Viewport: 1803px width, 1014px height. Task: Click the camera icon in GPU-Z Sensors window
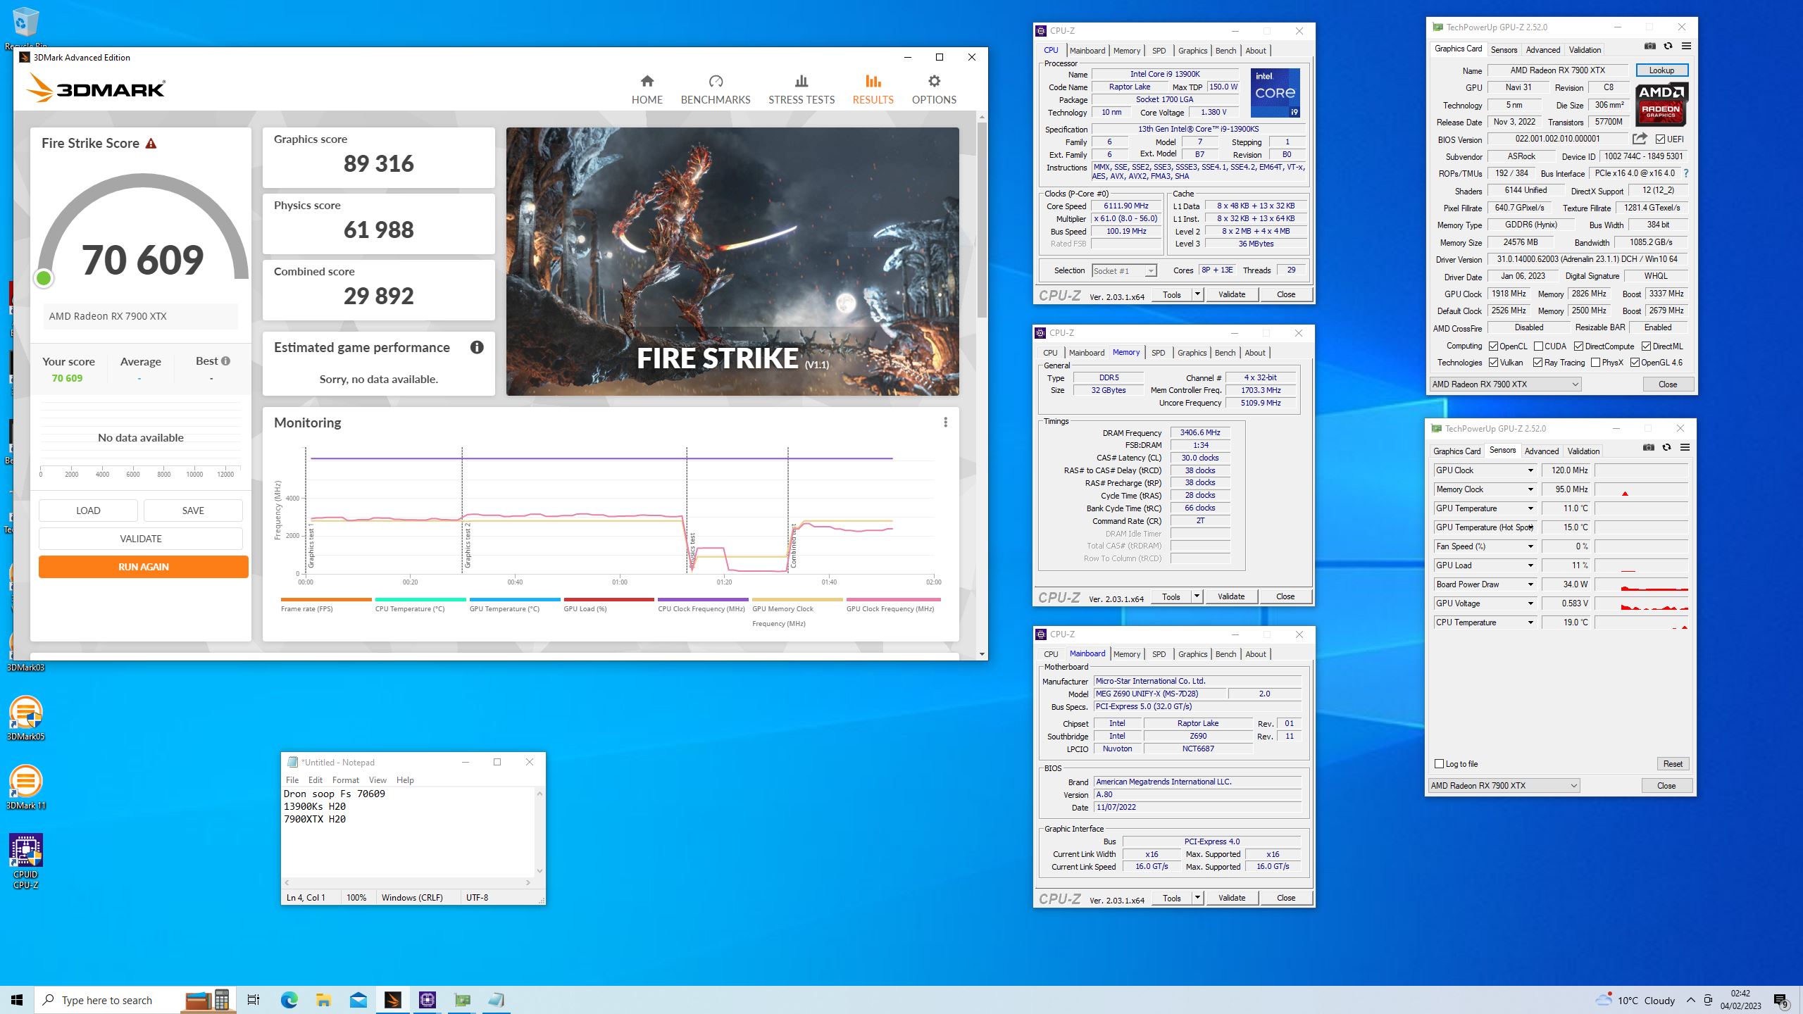[x=1648, y=448]
